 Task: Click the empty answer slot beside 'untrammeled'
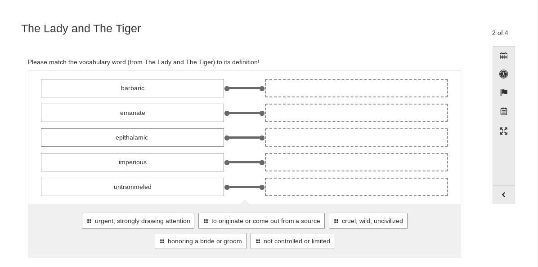click(356, 187)
